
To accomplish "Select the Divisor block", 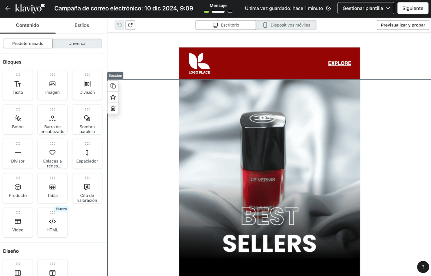I will pyautogui.click(x=18, y=154).
